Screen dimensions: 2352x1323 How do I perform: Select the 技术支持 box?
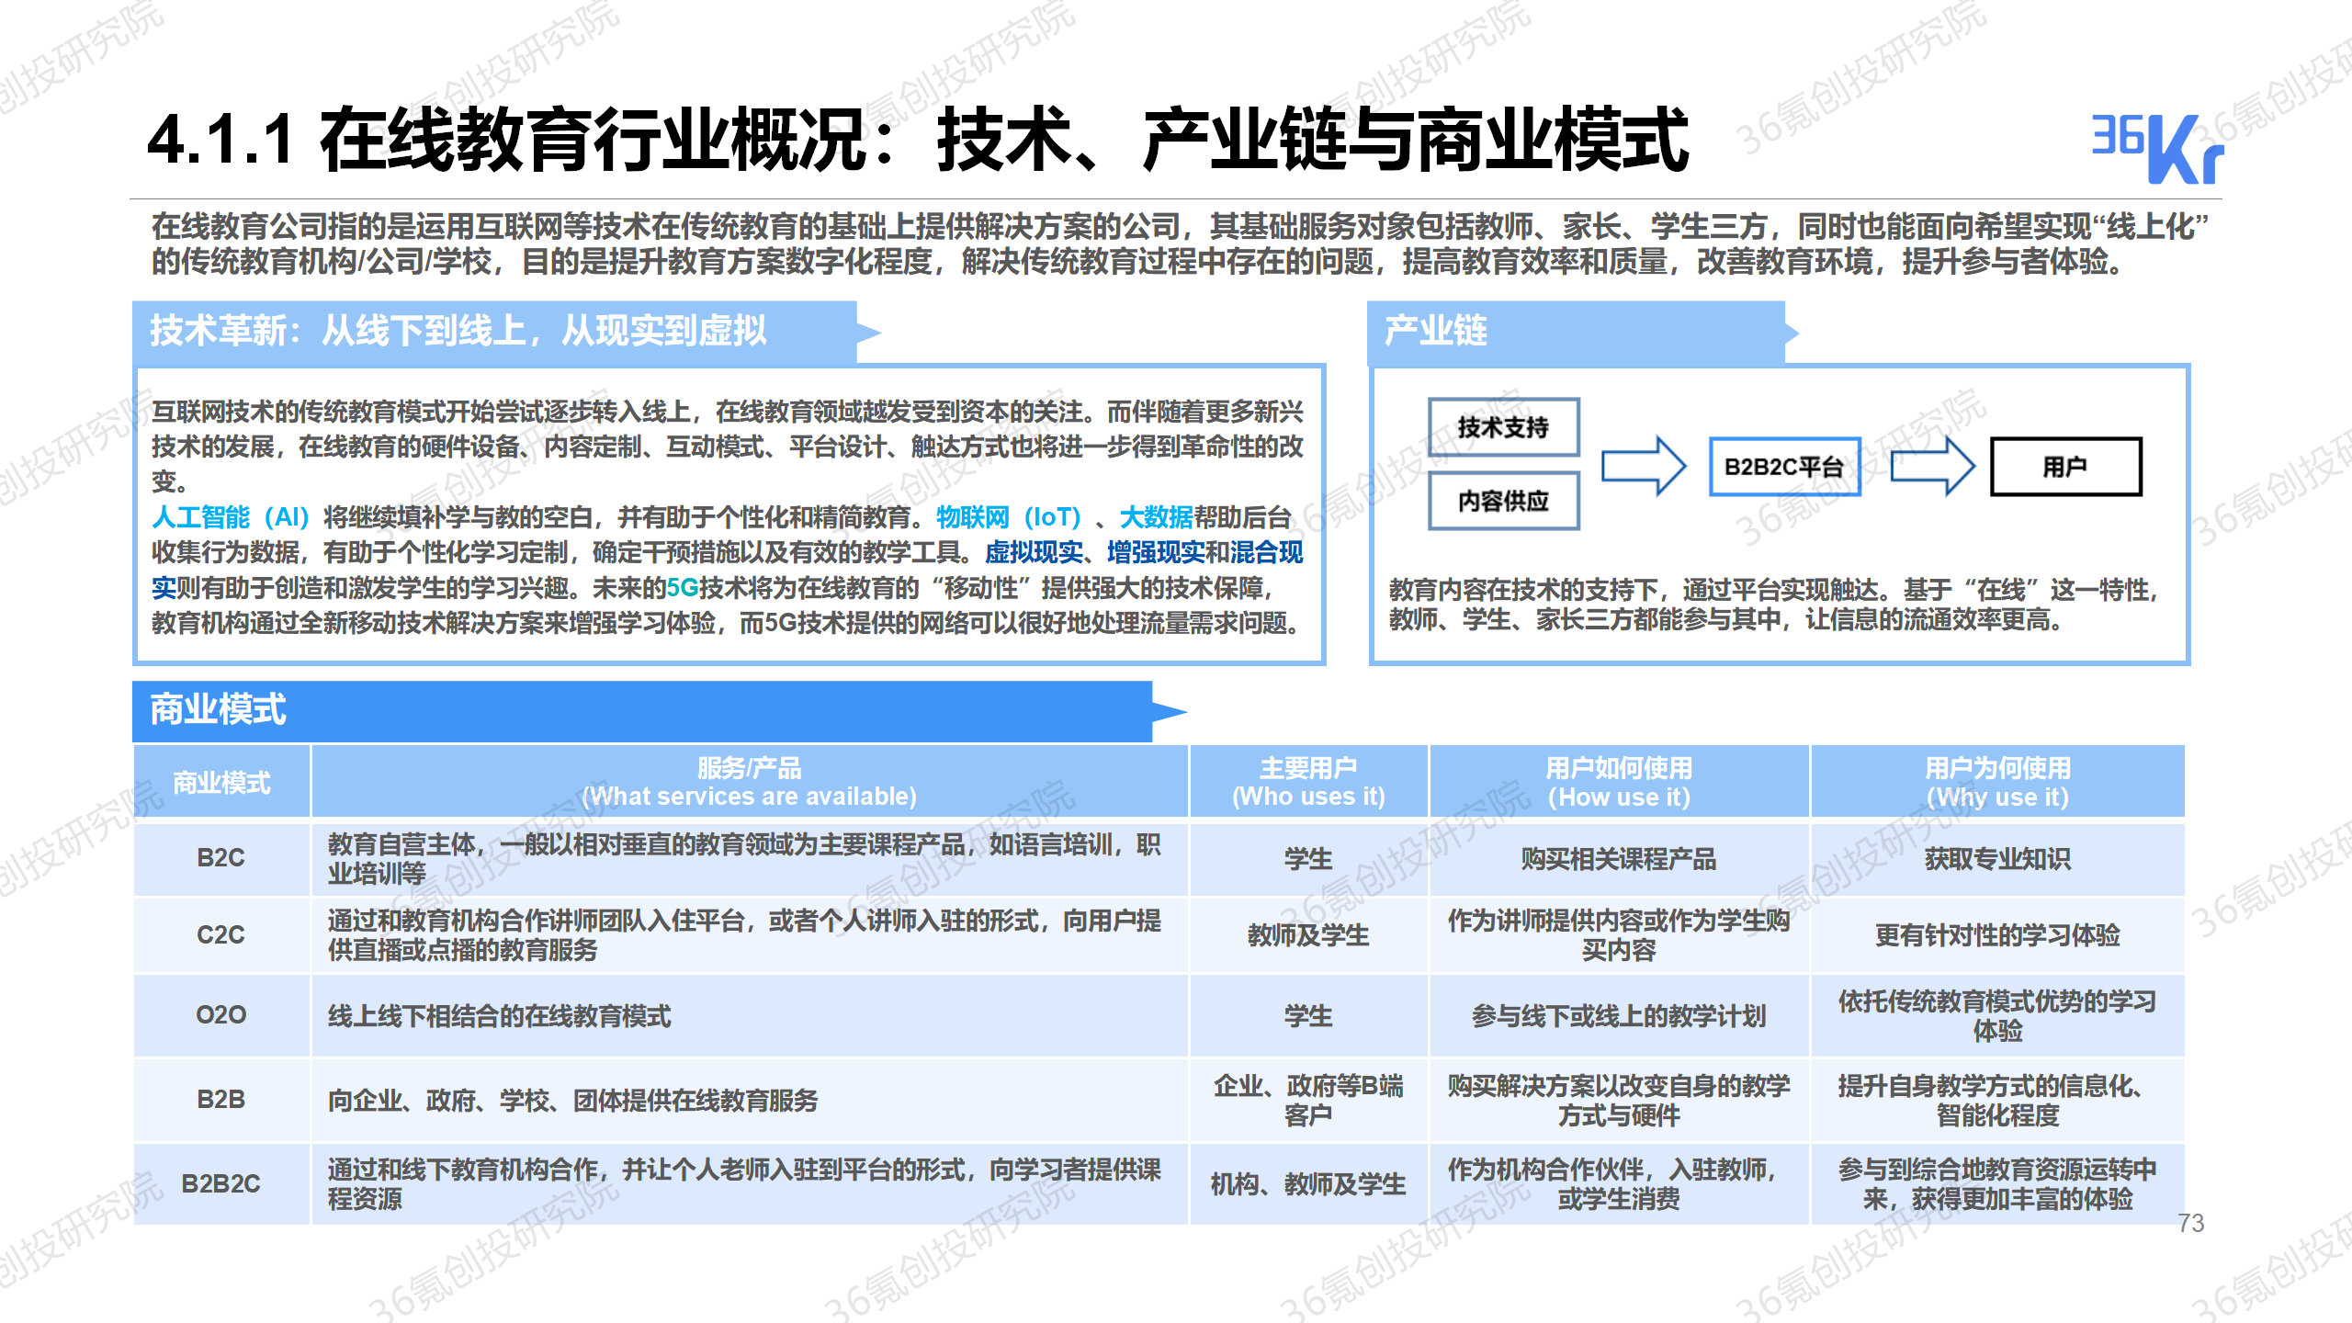[x=1504, y=427]
